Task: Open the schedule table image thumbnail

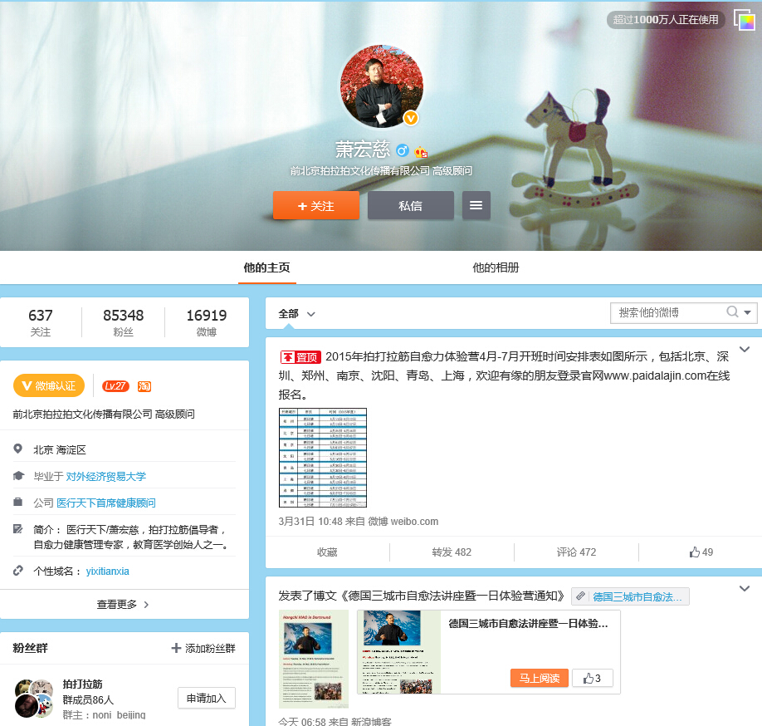Action: (x=322, y=457)
